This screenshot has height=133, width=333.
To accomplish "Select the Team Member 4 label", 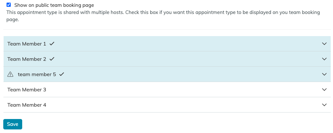I will coord(27,105).
